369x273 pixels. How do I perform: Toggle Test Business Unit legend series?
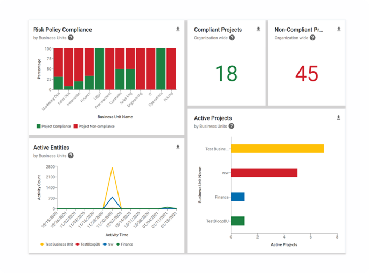point(57,244)
